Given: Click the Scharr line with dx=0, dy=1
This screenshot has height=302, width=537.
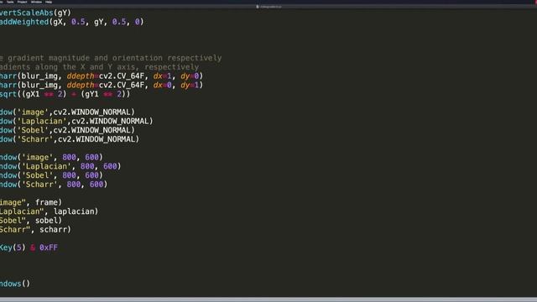Looking at the screenshot, I should 102,86.
